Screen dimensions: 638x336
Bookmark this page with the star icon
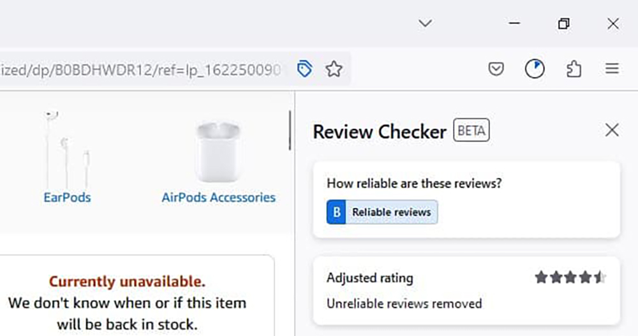click(x=334, y=69)
